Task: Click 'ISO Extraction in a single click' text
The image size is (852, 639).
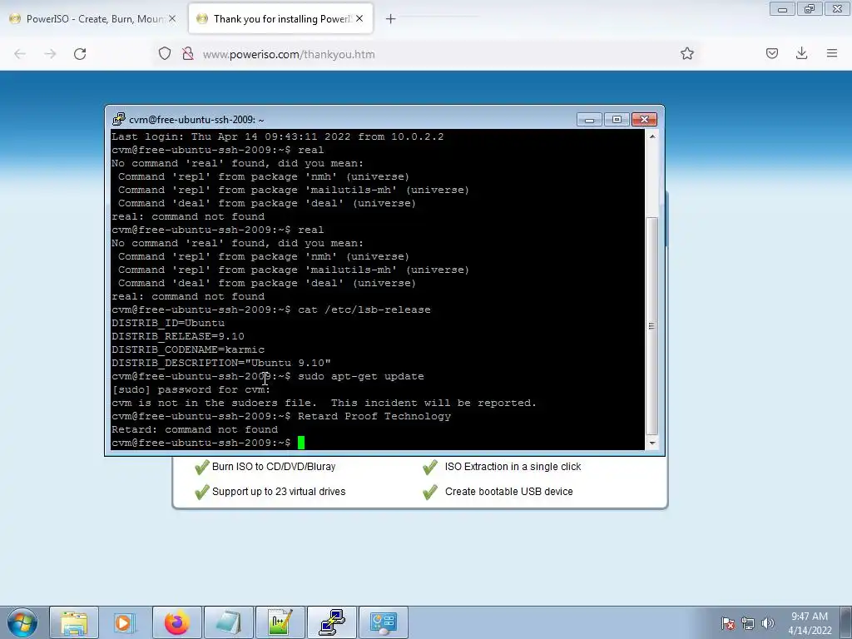Action: [x=513, y=466]
